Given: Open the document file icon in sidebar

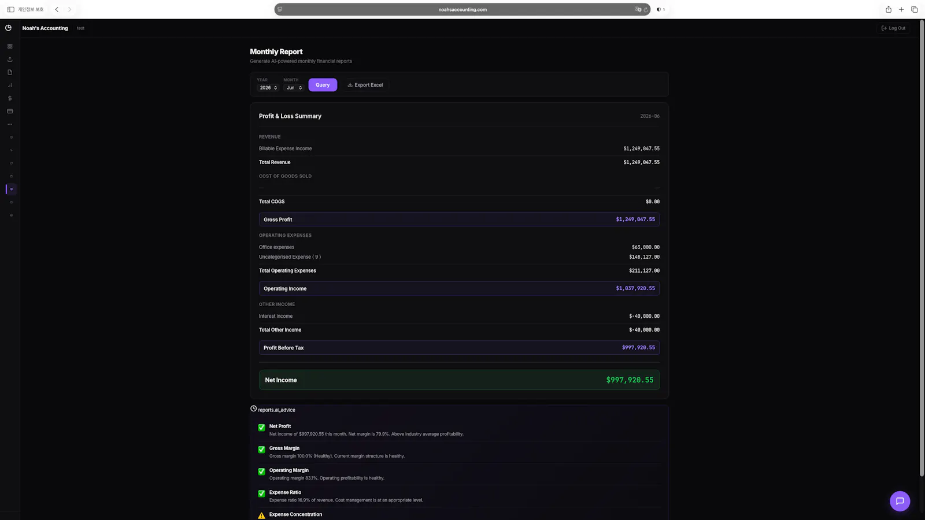Looking at the screenshot, I should (x=10, y=72).
